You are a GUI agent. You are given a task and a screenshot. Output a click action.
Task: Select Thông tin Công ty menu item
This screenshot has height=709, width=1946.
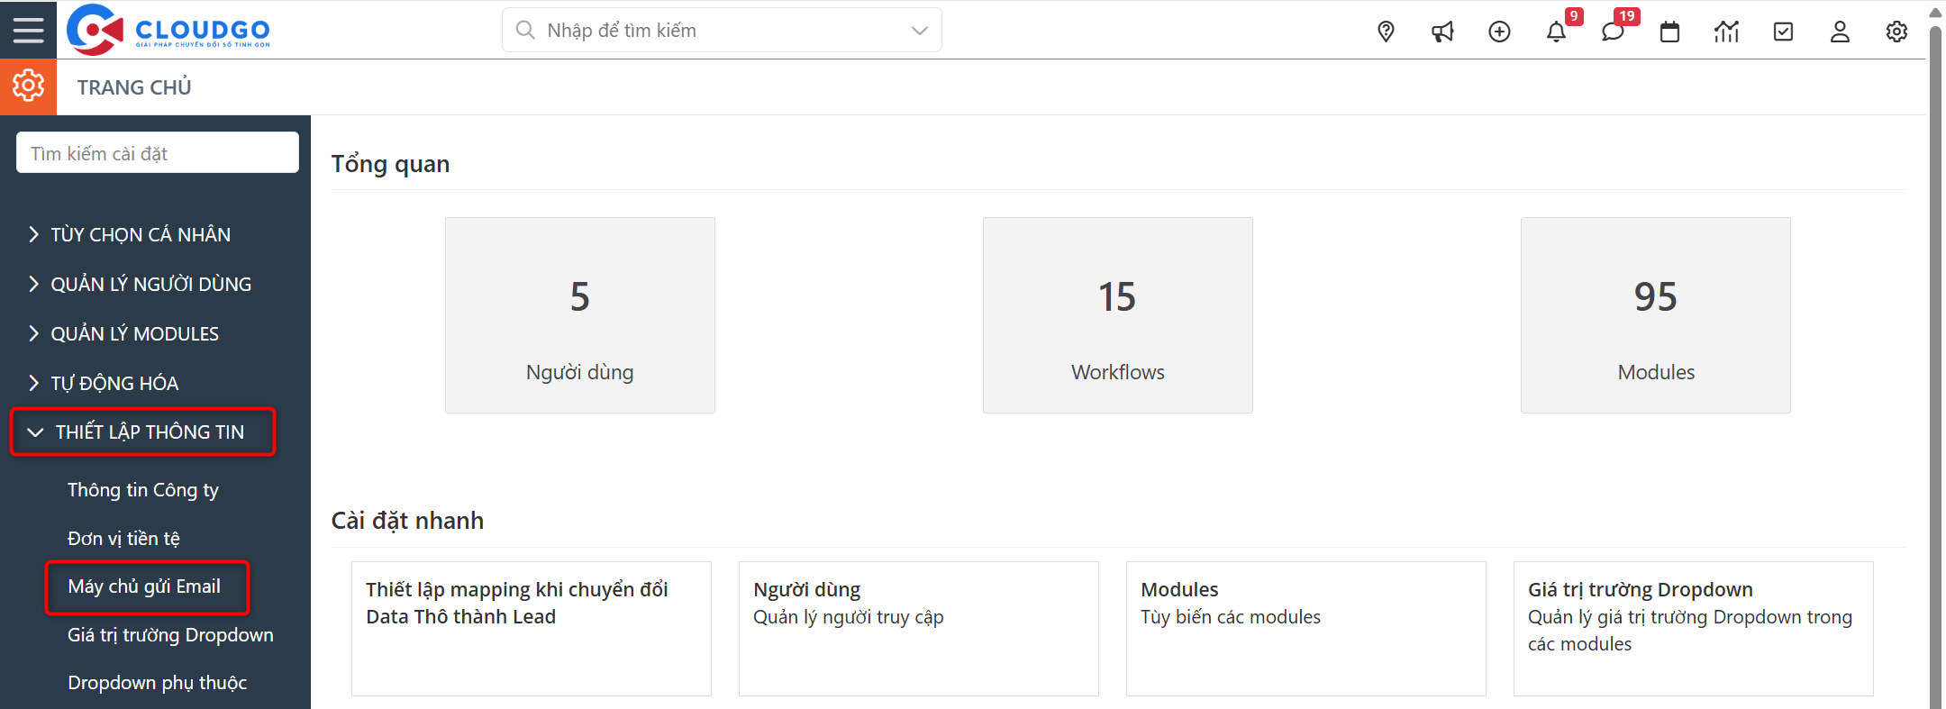(x=143, y=490)
